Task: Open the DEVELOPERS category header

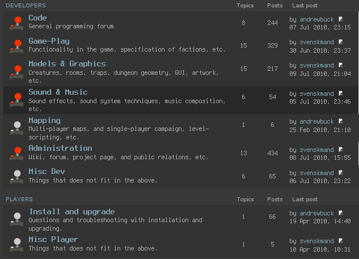Action: [x=26, y=6]
